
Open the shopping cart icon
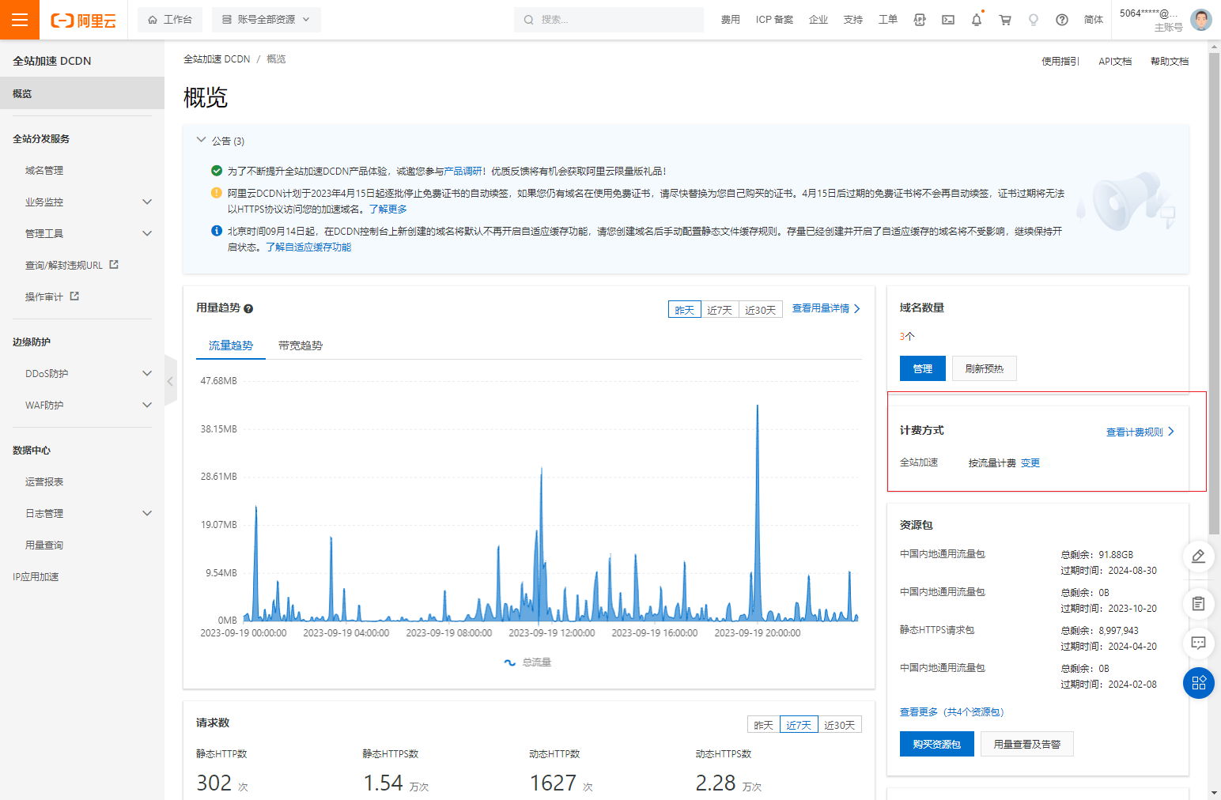1005,20
